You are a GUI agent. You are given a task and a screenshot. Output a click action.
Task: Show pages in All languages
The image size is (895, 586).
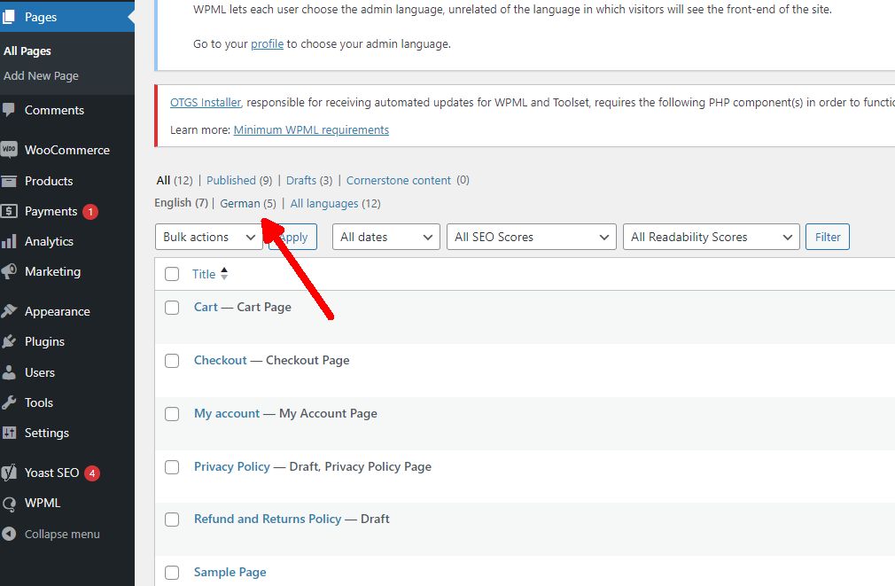(324, 203)
